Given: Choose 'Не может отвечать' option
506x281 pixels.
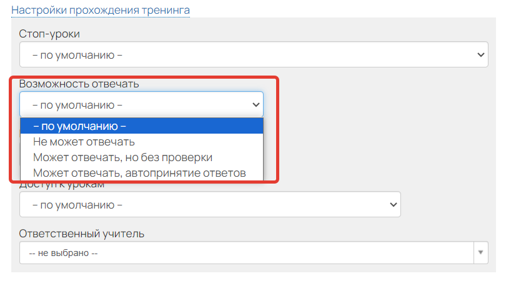Looking at the screenshot, I should (142, 142).
